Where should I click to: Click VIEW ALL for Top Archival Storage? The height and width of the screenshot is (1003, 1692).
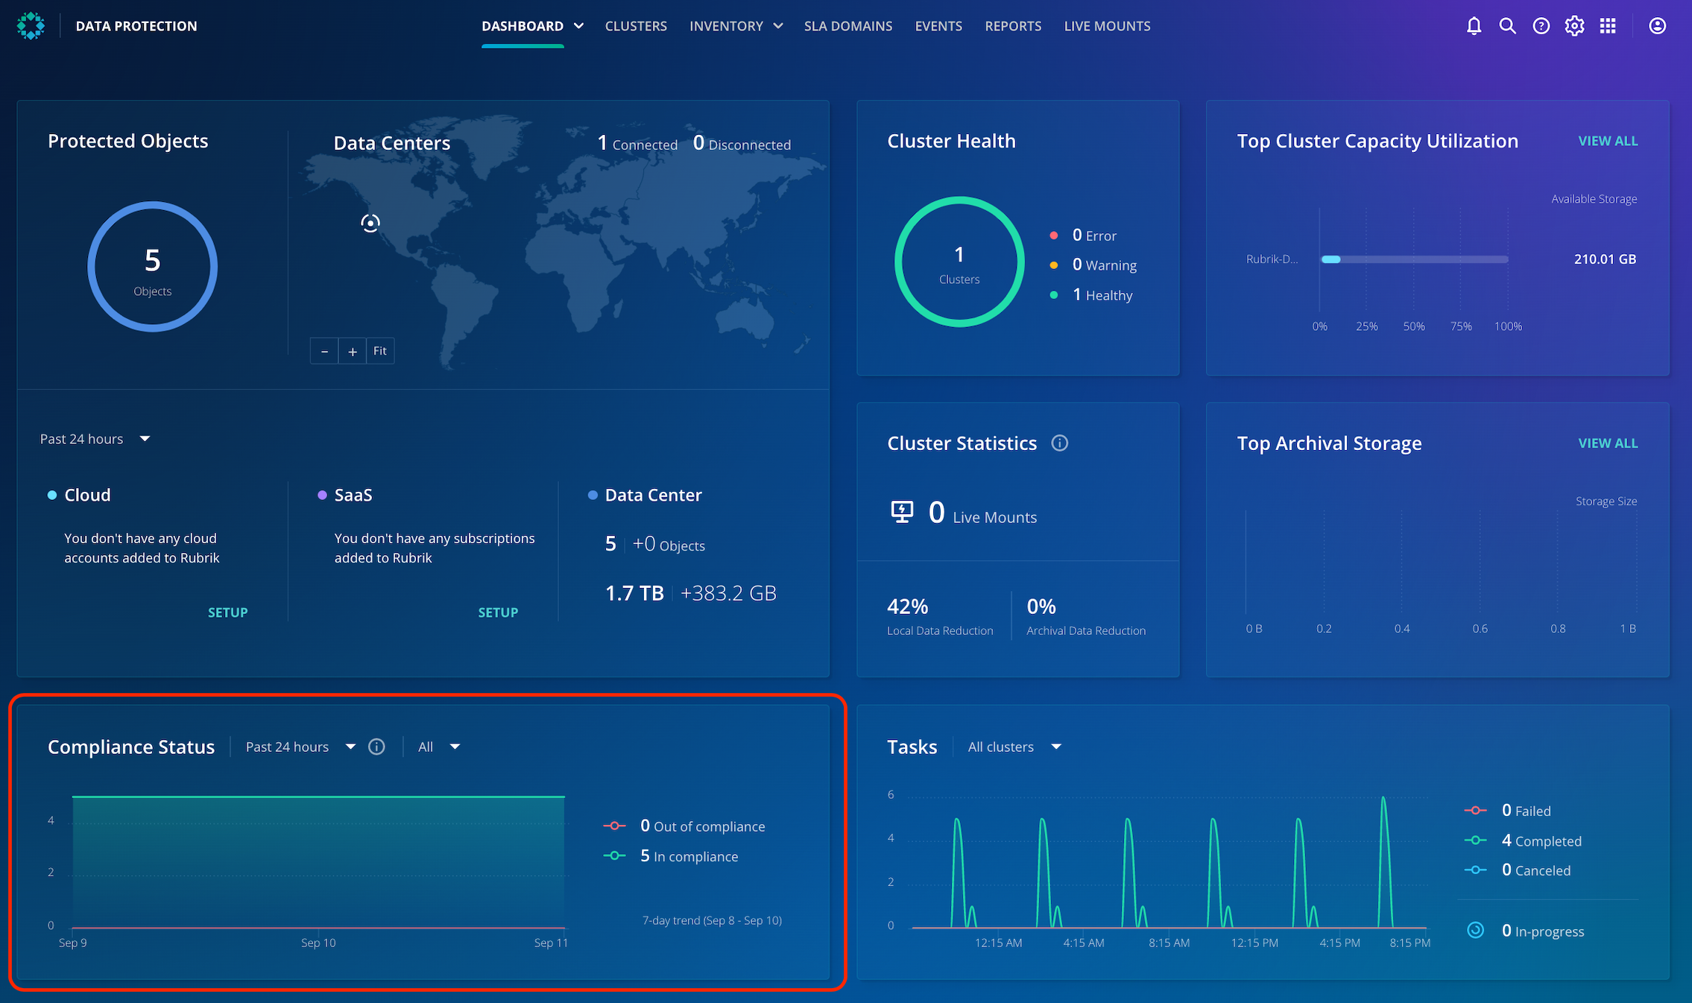[1608, 443]
